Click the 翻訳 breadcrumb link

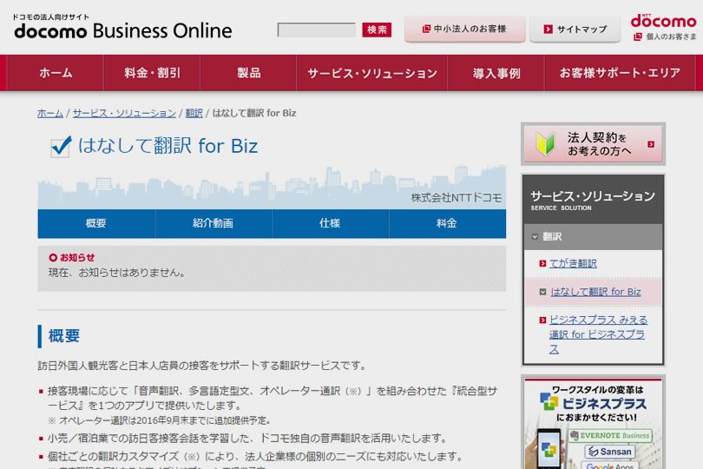194,113
